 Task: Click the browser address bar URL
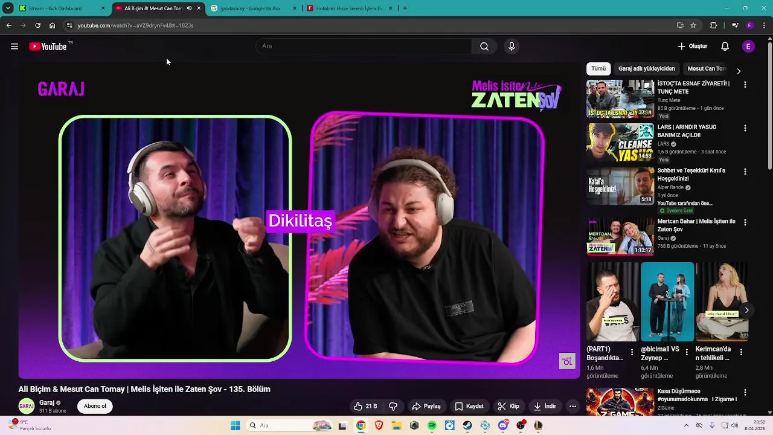[135, 25]
